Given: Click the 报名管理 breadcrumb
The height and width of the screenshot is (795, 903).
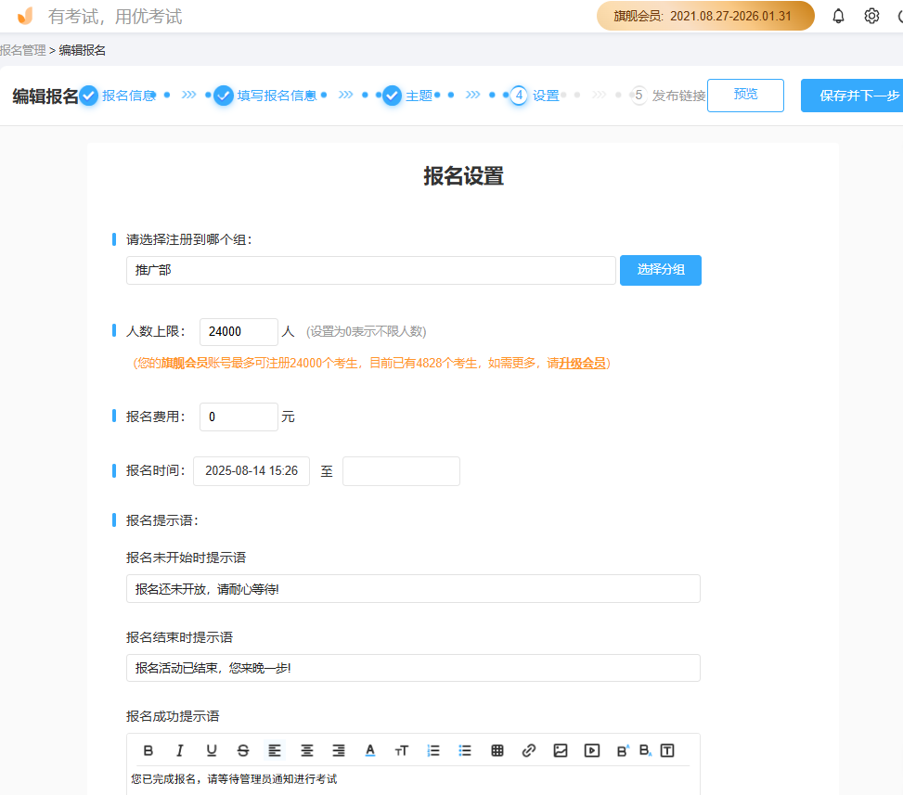Looking at the screenshot, I should pyautogui.click(x=22, y=51).
